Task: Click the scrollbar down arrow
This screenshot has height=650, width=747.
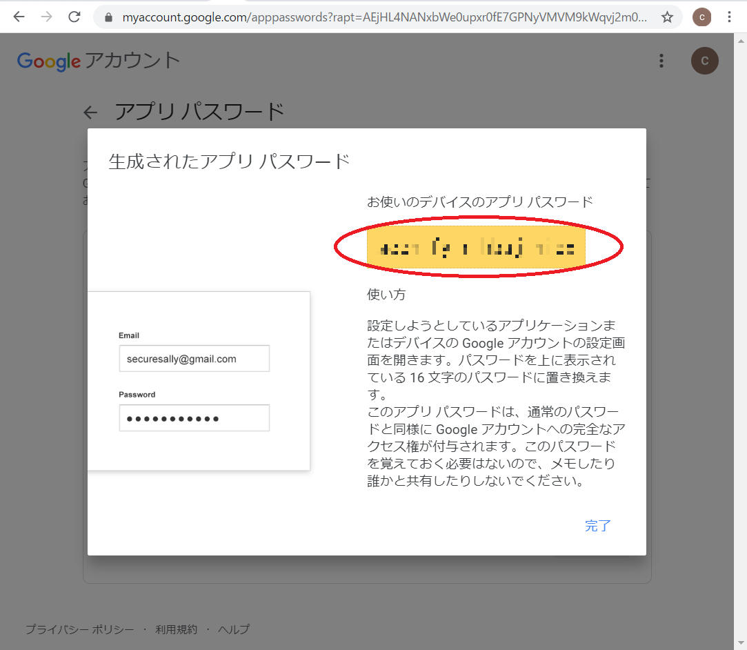Action: tap(741, 642)
